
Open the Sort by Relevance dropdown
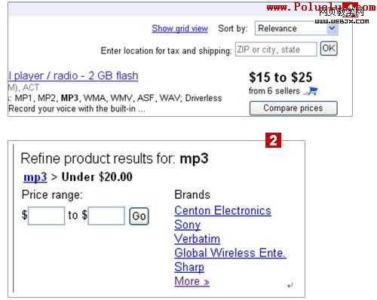point(296,29)
